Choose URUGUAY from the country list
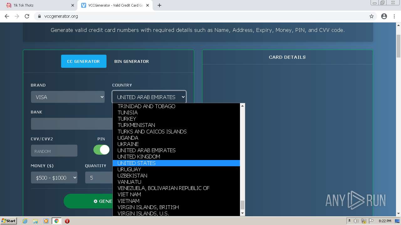The width and height of the screenshot is (401, 225). pos(176,169)
